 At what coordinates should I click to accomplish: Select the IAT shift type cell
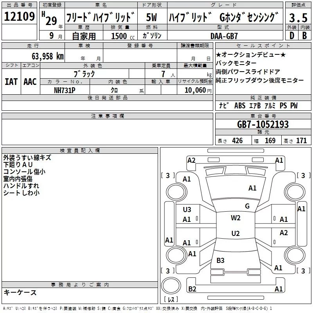[x=11, y=82]
